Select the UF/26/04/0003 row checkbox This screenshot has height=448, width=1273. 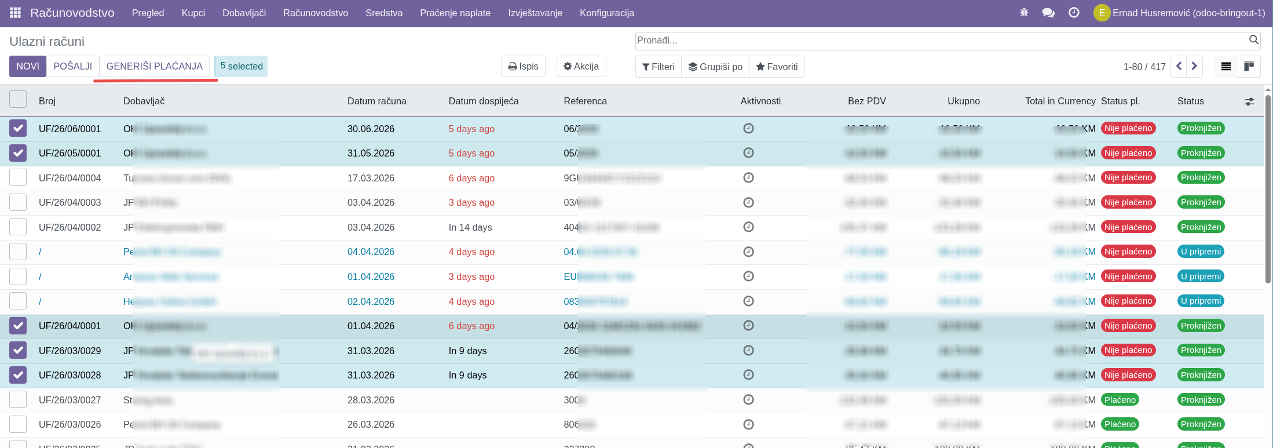tap(18, 202)
